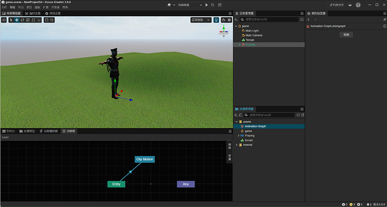The height and width of the screenshot is (207, 387).
Task: Click the build and publish button
Action: coord(337,5)
